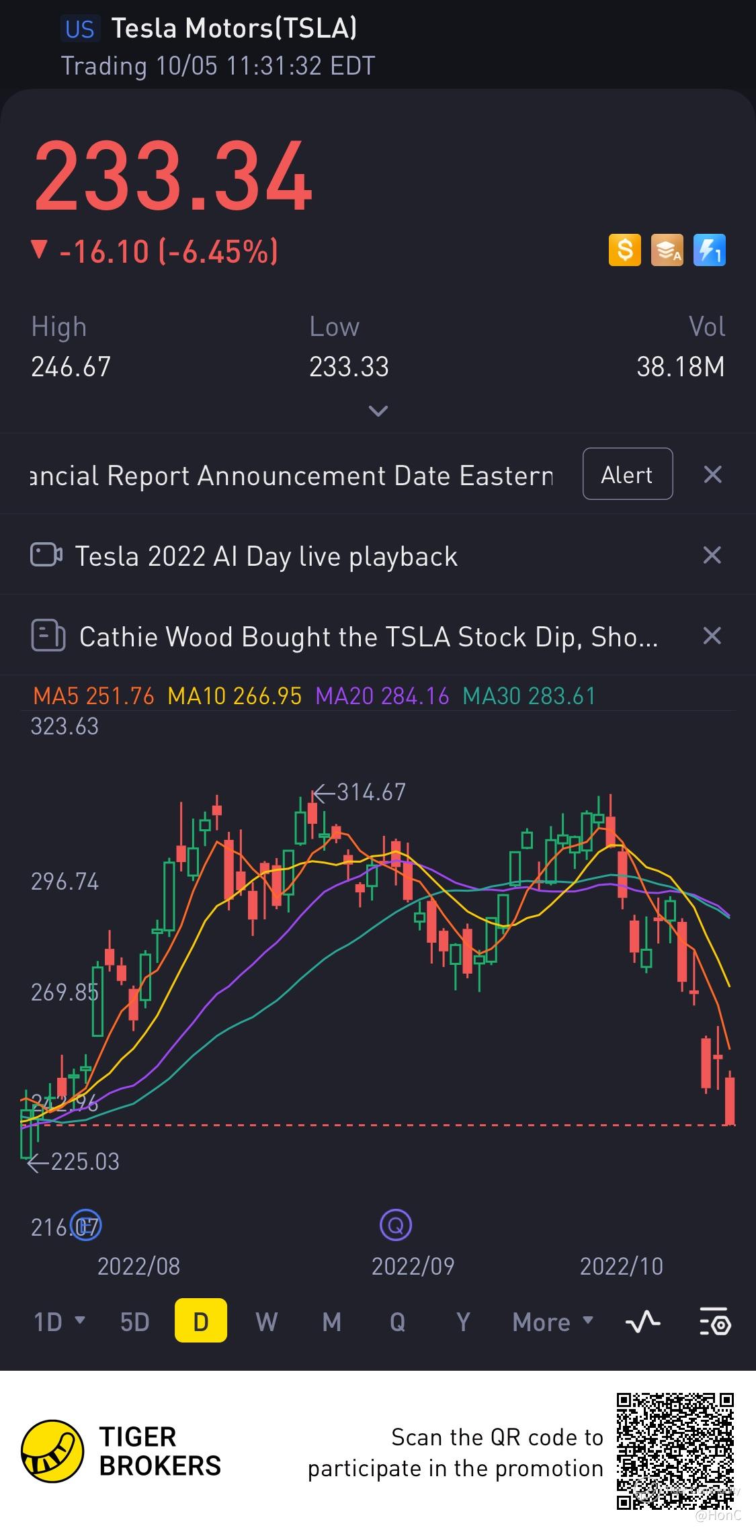
Task: Select the D daily chart tab
Action: click(200, 1321)
